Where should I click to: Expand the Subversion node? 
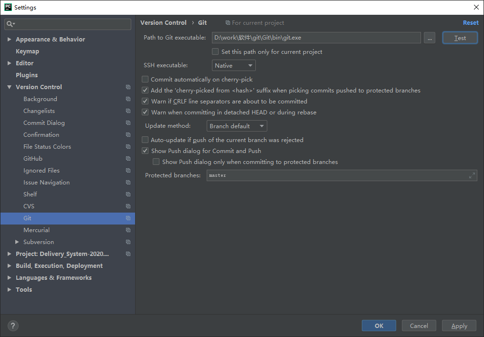(x=17, y=242)
